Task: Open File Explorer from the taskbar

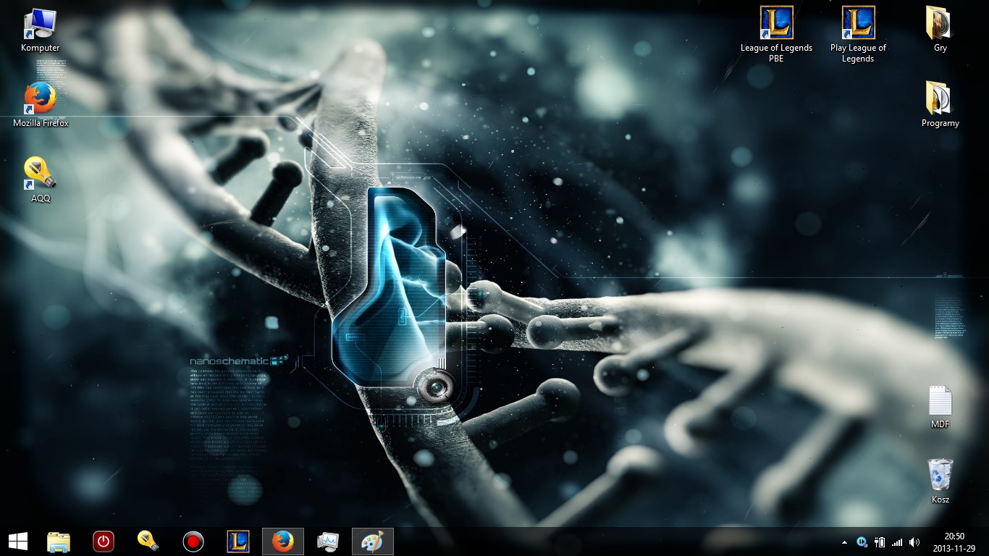Action: [x=59, y=542]
